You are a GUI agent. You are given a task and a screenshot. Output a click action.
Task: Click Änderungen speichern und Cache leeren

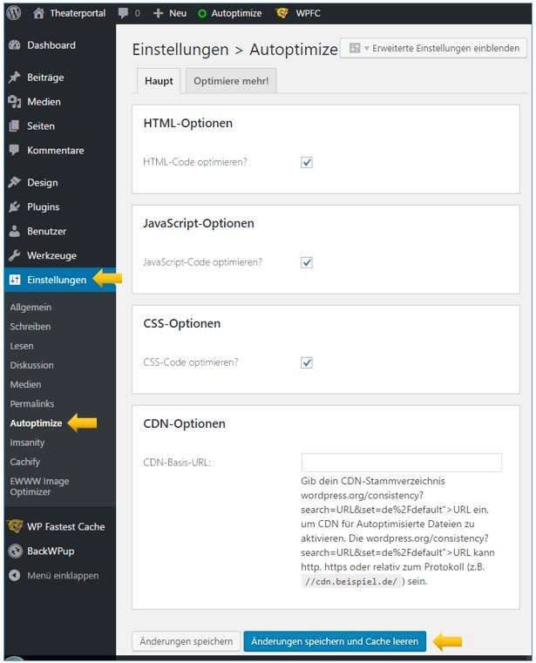[x=335, y=641]
